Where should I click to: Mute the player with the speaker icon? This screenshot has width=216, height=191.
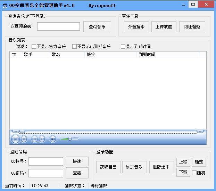pos(53,139)
